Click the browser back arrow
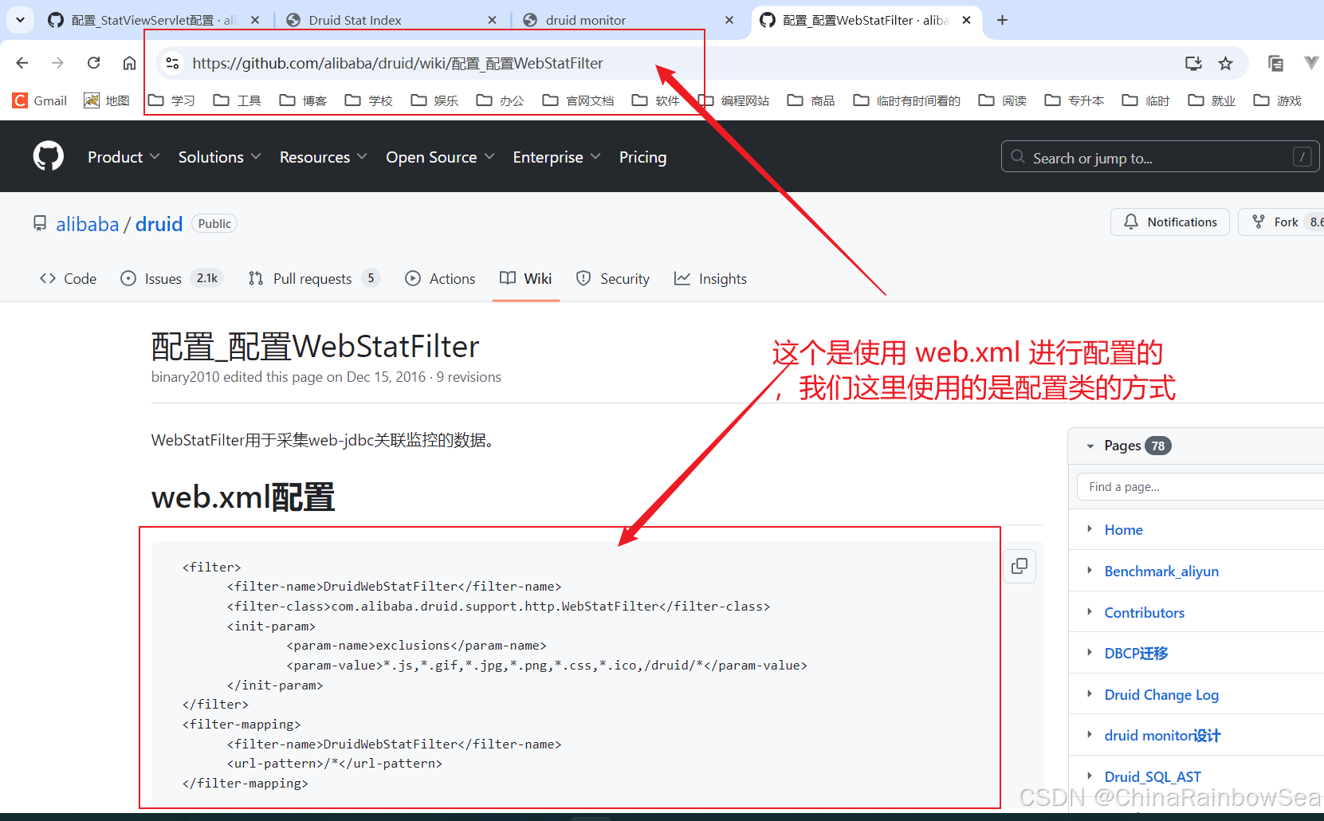 pyautogui.click(x=22, y=62)
